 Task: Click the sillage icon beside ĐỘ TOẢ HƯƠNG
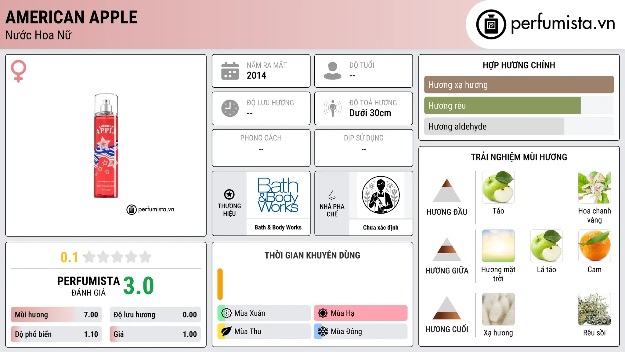[x=332, y=108]
